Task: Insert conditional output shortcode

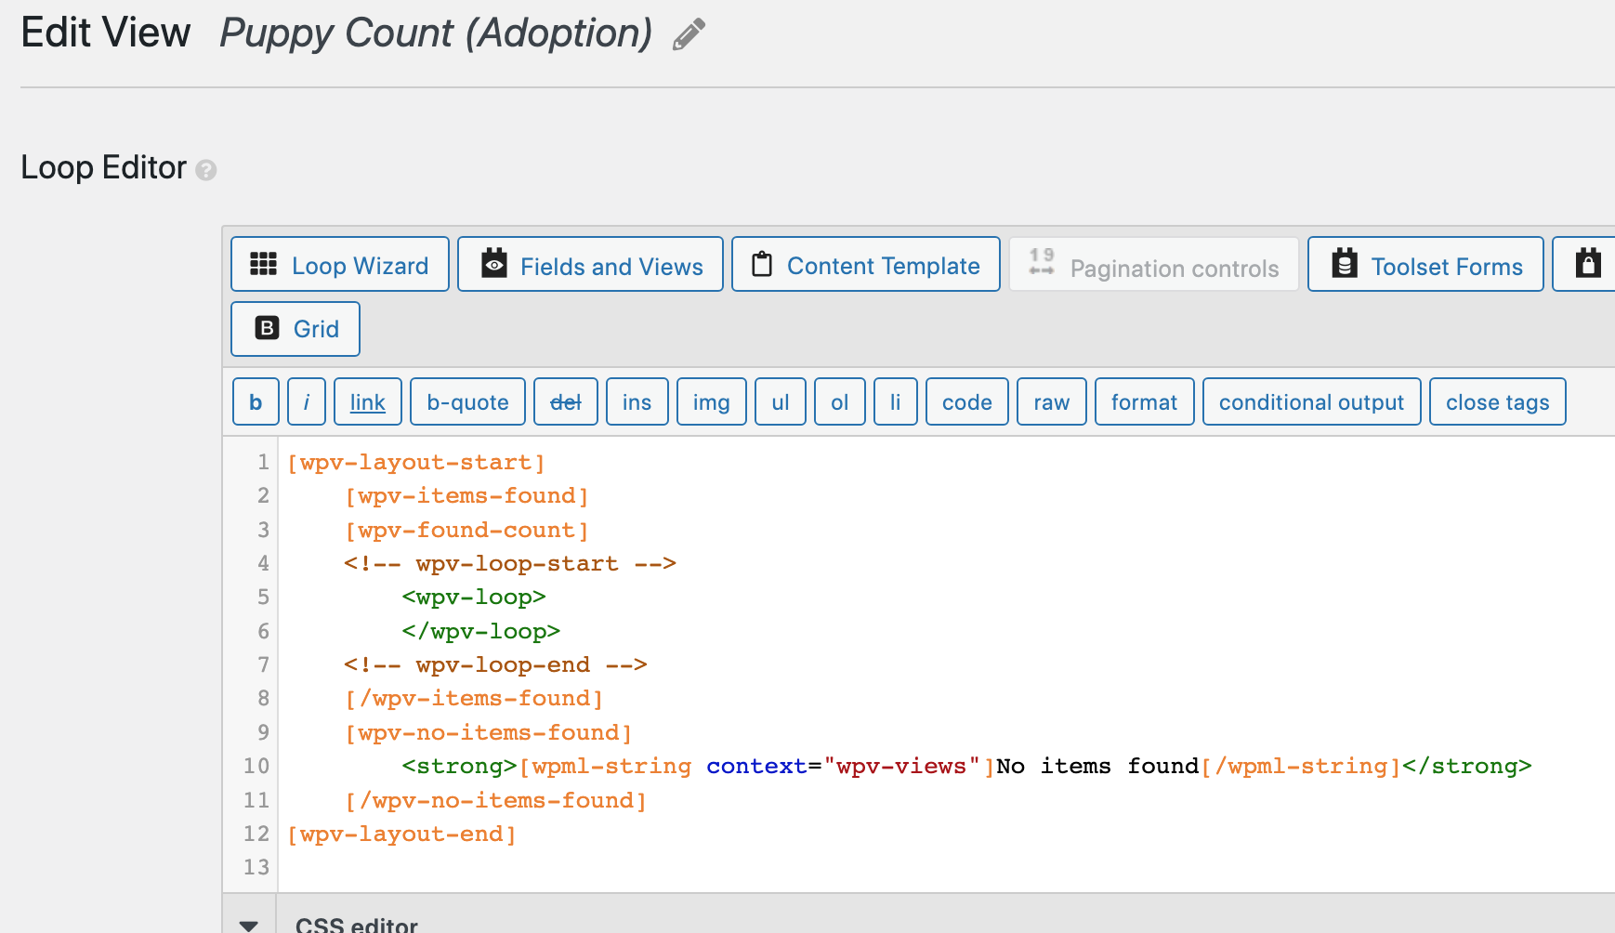Action: [1312, 401]
